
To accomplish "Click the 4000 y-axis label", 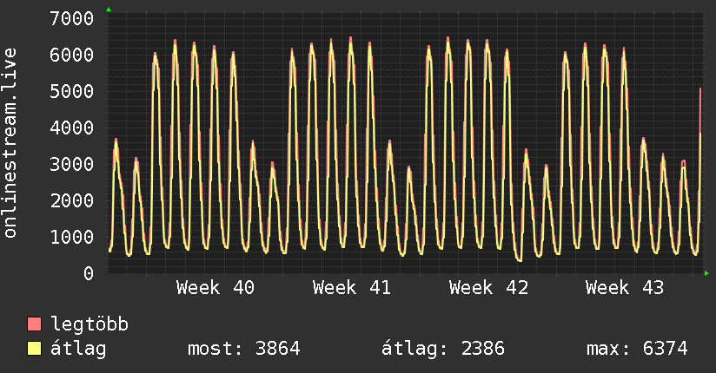I will (x=72, y=128).
